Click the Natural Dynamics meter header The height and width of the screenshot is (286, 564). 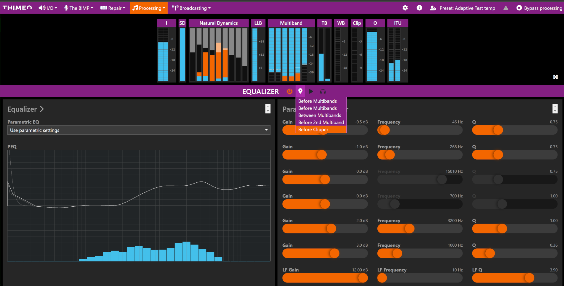click(x=218, y=23)
